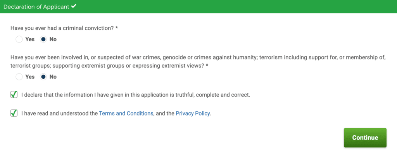Open the Privacy Policy link

(x=193, y=114)
